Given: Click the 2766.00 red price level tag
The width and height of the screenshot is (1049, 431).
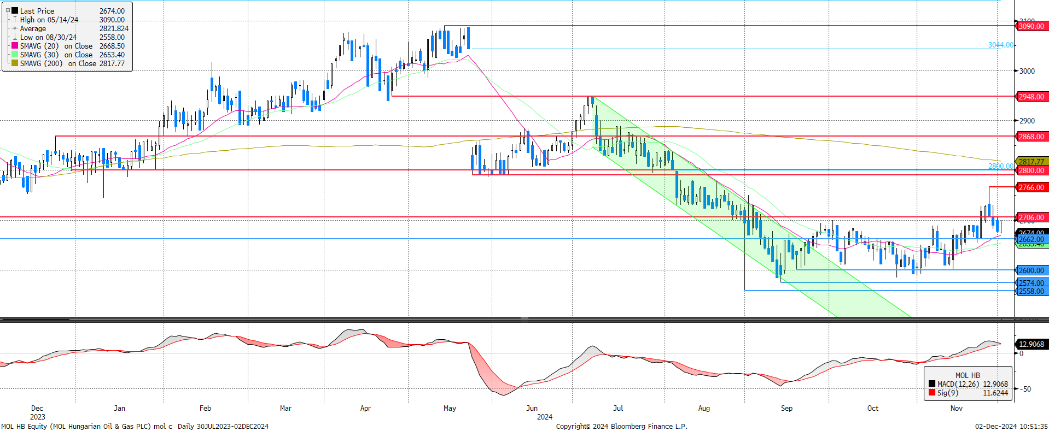Looking at the screenshot, I should tap(1031, 187).
